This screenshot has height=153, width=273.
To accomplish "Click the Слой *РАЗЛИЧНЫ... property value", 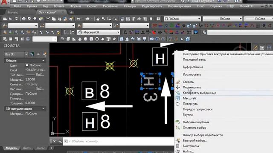I will (35, 70).
